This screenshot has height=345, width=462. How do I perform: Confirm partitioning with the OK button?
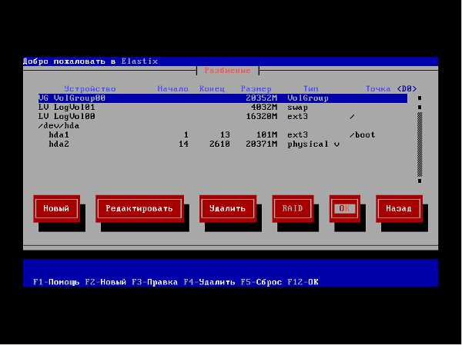click(x=344, y=208)
